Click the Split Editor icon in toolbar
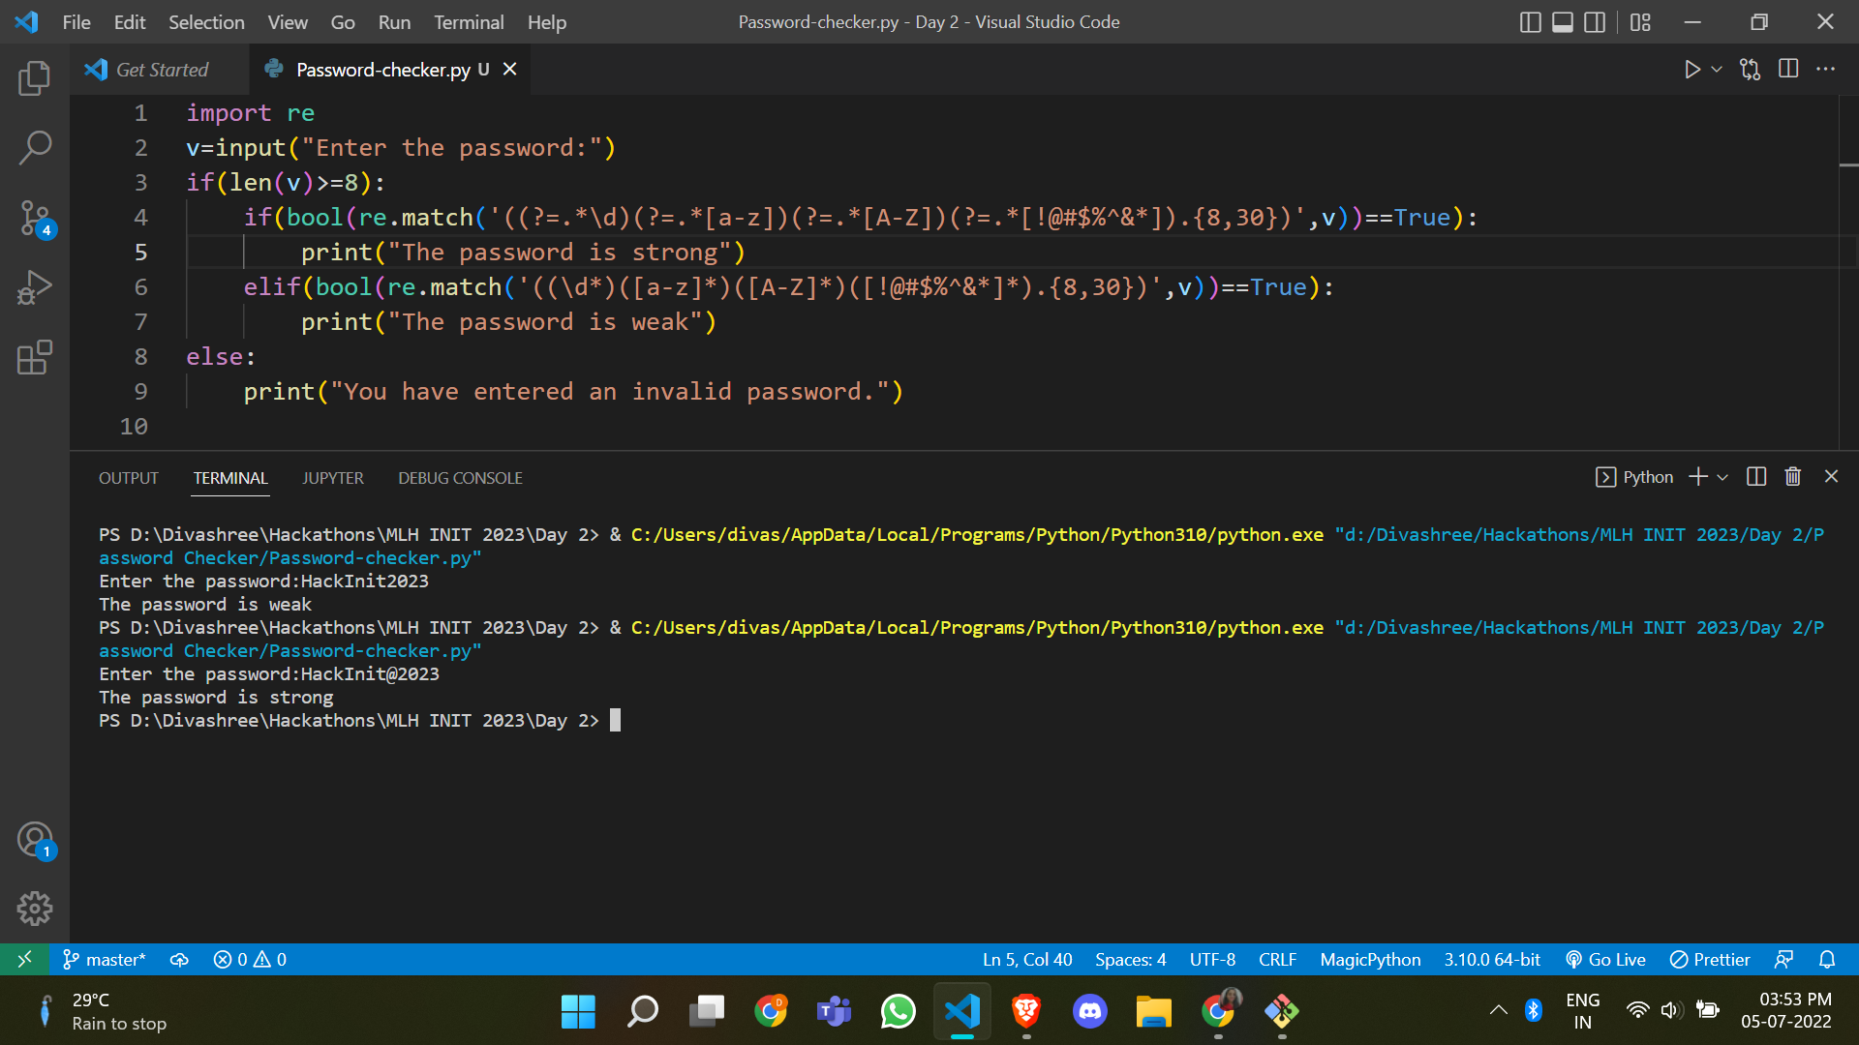 pos(1787,69)
